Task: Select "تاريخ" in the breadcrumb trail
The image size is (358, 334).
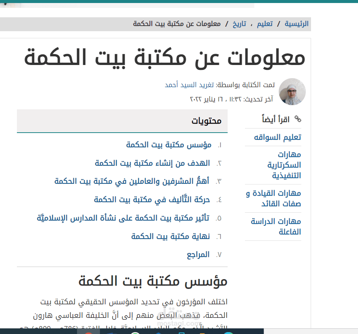Action: (240, 24)
